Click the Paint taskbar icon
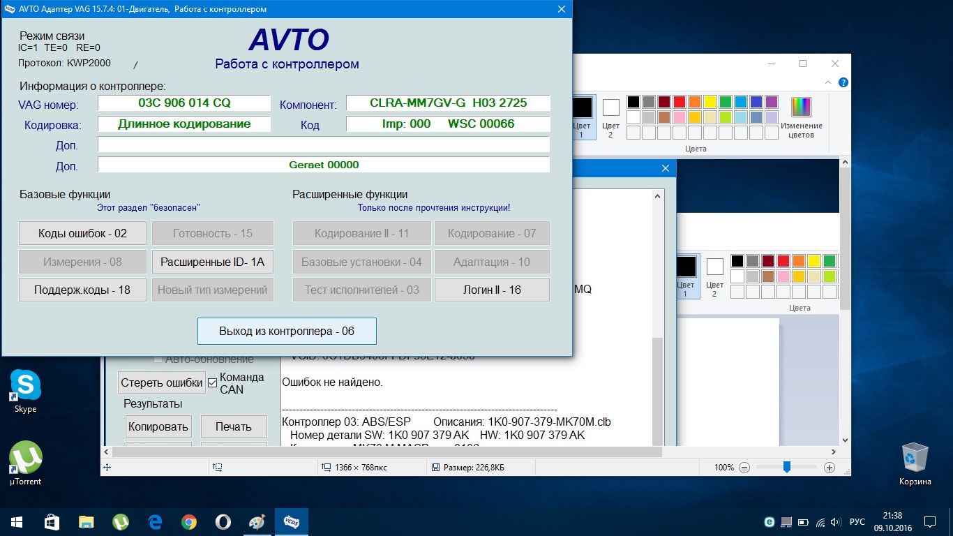Viewport: 953px width, 536px height. click(257, 522)
